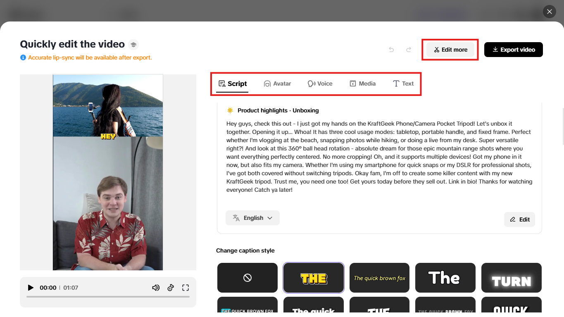Click the TikTok preview icon
This screenshot has width=564, height=317.
click(171, 288)
